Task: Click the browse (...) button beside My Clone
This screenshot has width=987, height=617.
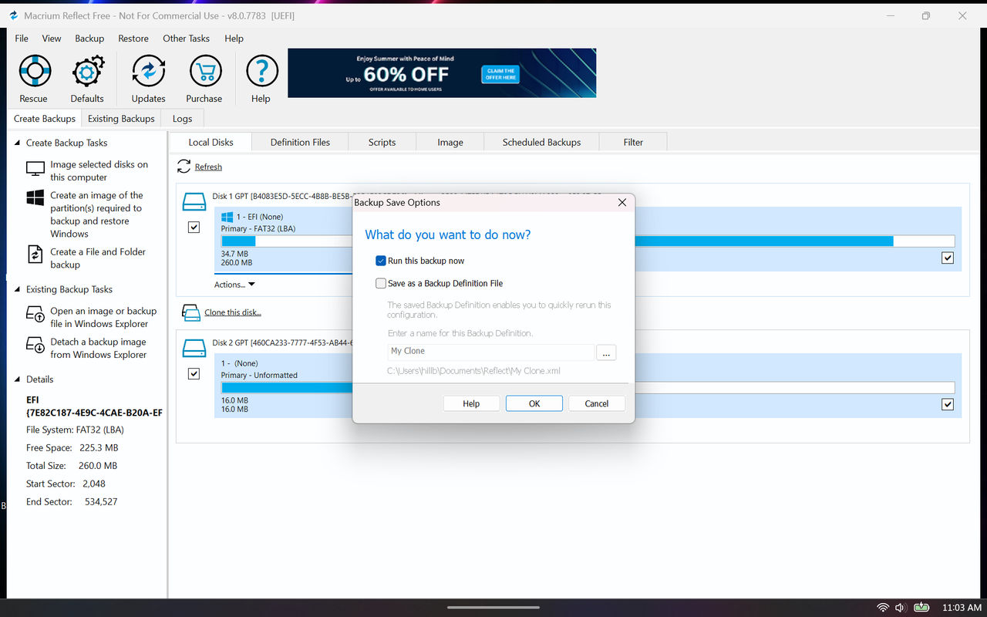Action: point(607,352)
